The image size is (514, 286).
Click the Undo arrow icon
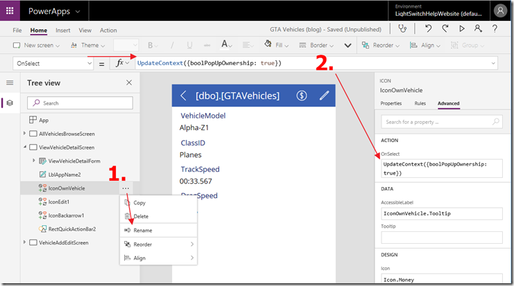tap(428, 29)
